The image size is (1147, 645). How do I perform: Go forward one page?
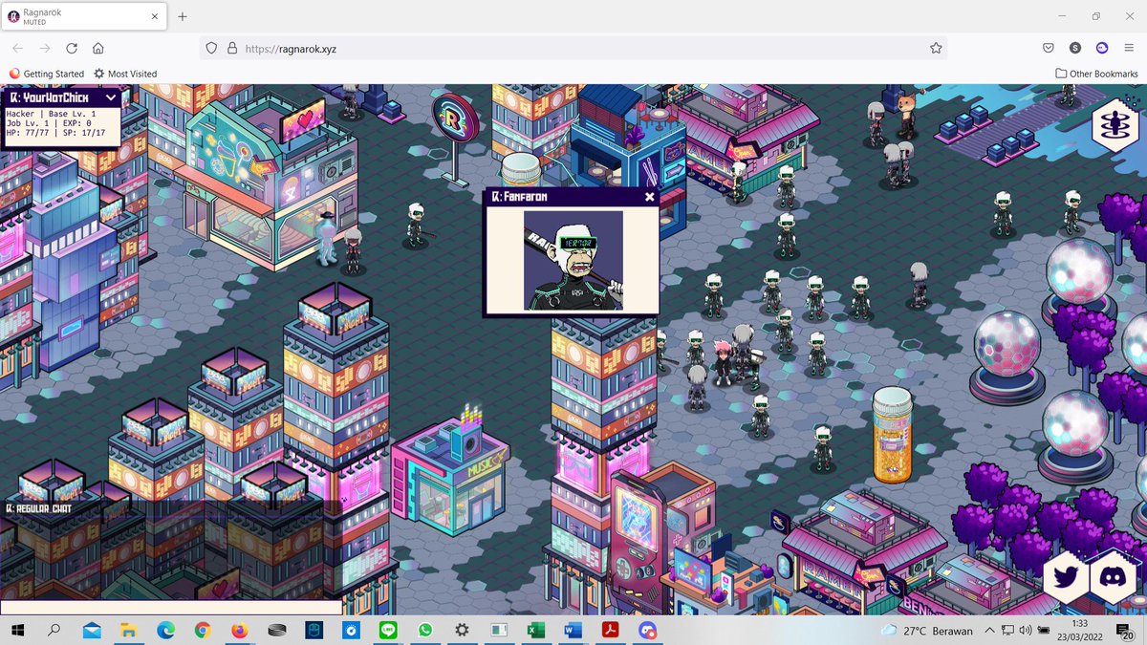point(45,48)
